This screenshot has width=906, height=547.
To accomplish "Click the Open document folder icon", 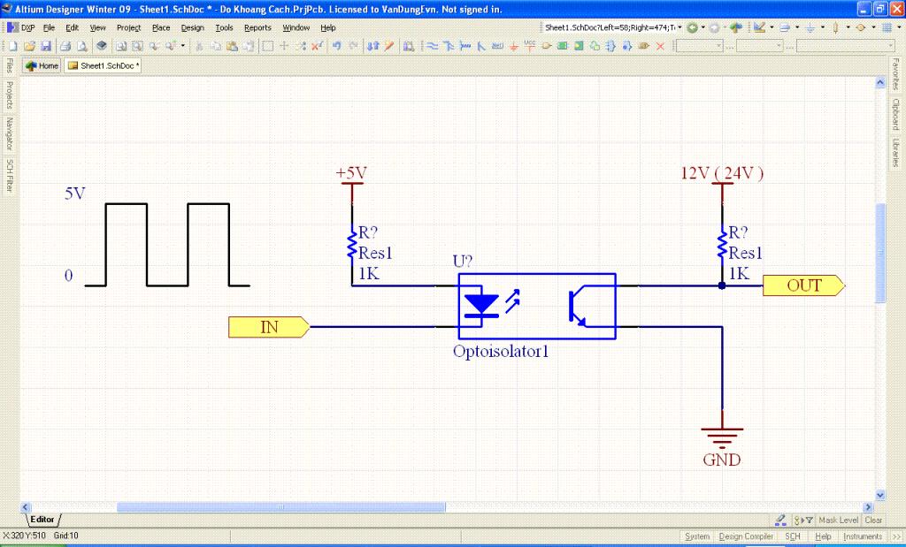I will pos(28,45).
